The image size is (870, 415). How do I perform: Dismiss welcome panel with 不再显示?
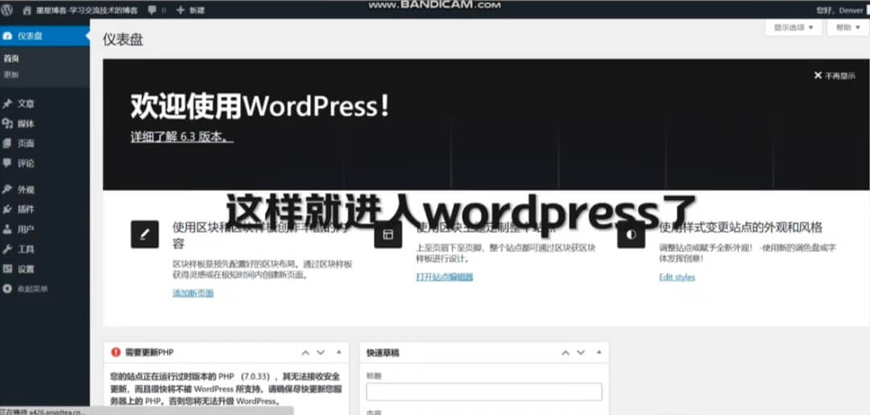coord(835,76)
